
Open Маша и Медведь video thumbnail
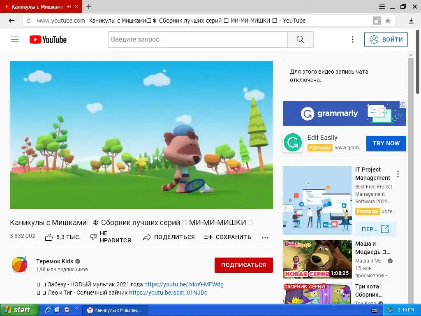pos(317,259)
